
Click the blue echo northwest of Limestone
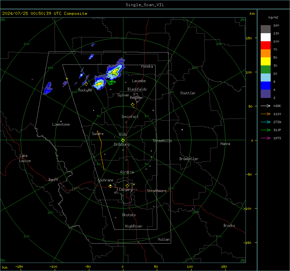48,88
